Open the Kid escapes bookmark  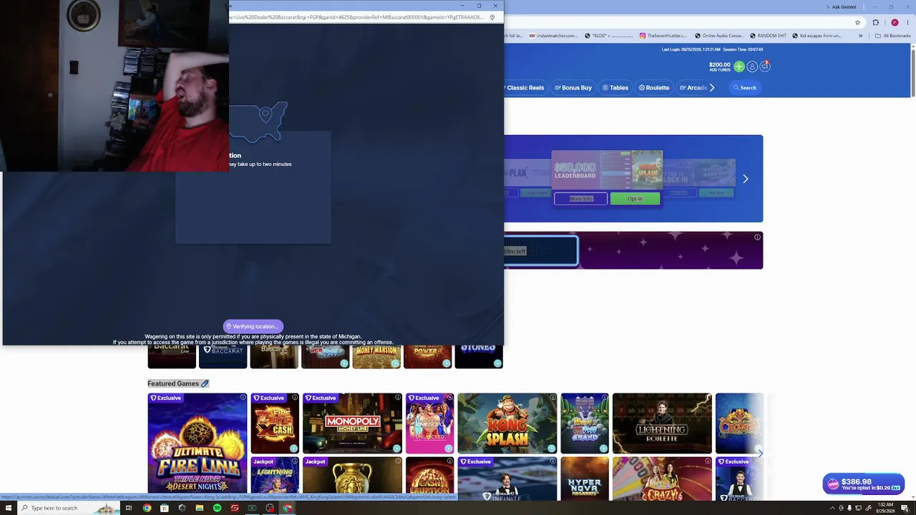(x=816, y=36)
